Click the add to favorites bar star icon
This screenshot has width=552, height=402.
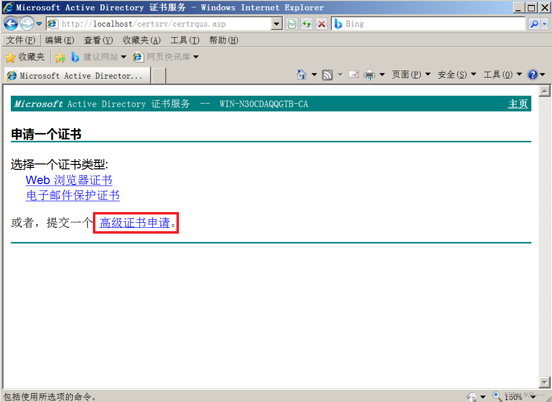60,57
